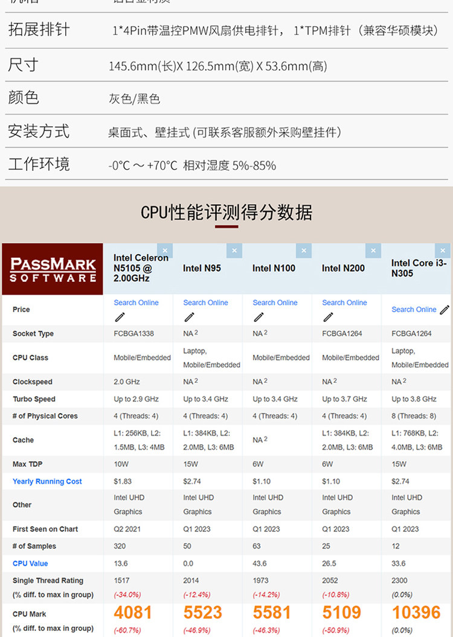Select the Intel N200 column header
Viewport: 453px width, 637px height.
coord(343,268)
